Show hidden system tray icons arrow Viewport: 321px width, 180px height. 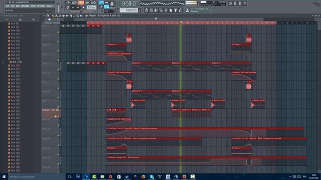tap(290, 176)
